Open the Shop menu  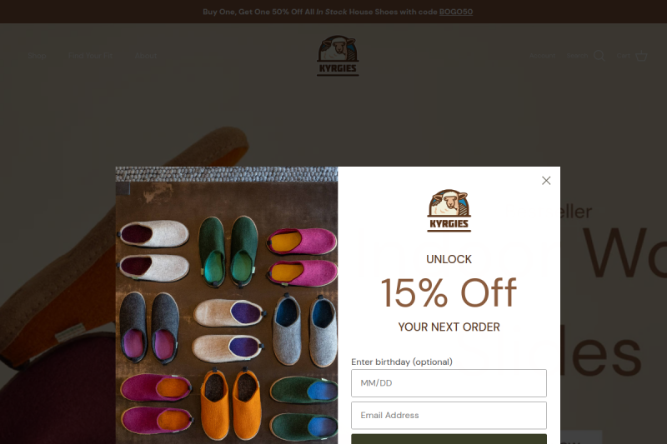37,56
